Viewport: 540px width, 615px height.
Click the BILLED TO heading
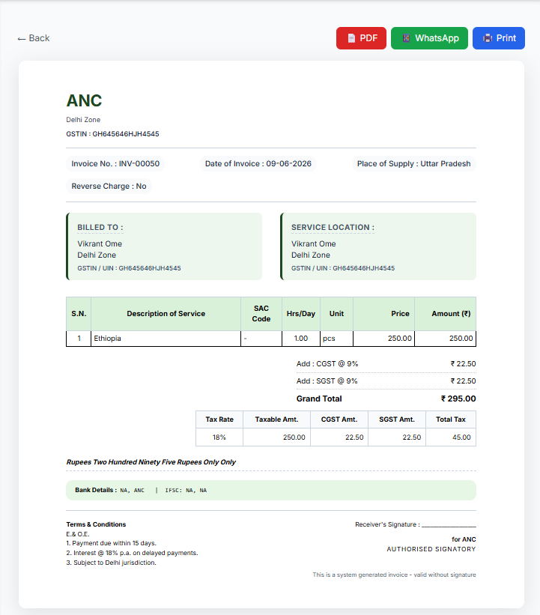pyautogui.click(x=100, y=228)
